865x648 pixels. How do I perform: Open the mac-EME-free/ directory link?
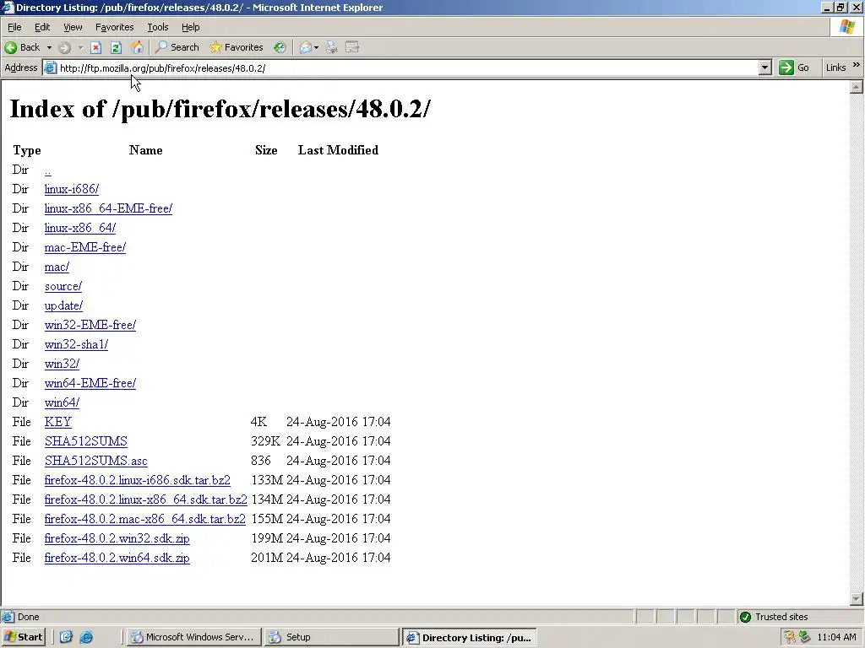coord(85,247)
